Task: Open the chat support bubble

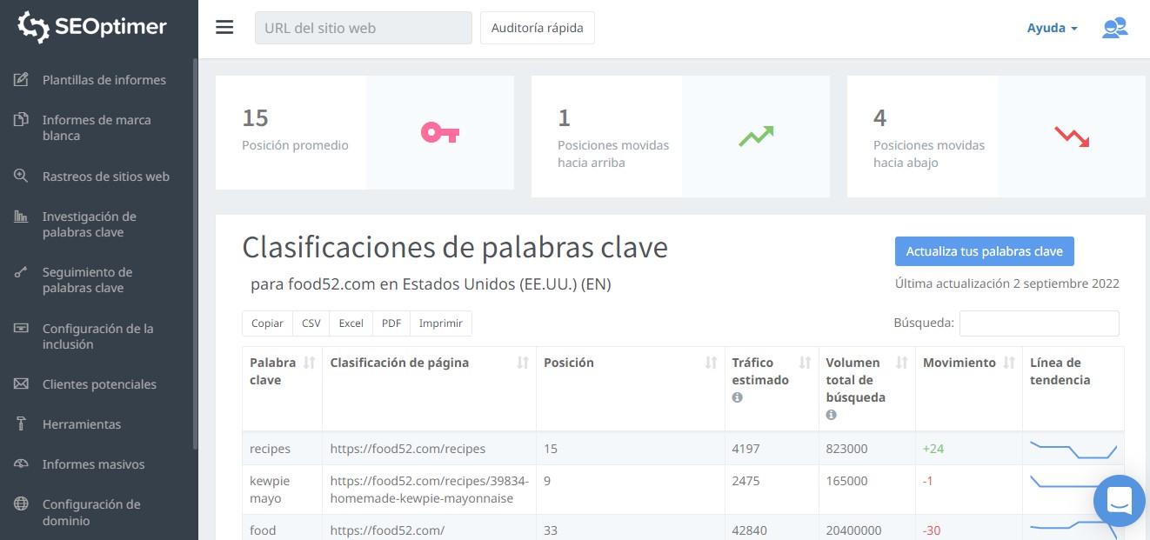Action: (1120, 501)
